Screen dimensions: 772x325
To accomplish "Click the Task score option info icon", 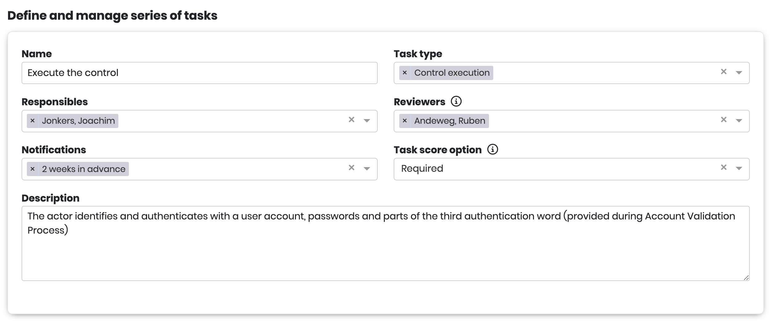I will (x=492, y=149).
